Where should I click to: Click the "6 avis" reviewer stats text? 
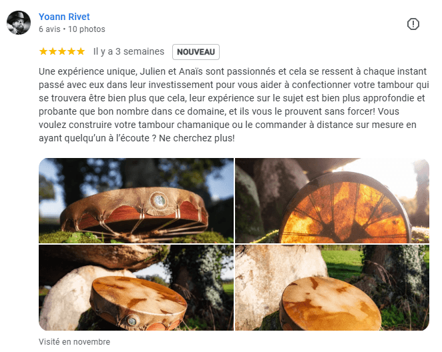point(49,29)
